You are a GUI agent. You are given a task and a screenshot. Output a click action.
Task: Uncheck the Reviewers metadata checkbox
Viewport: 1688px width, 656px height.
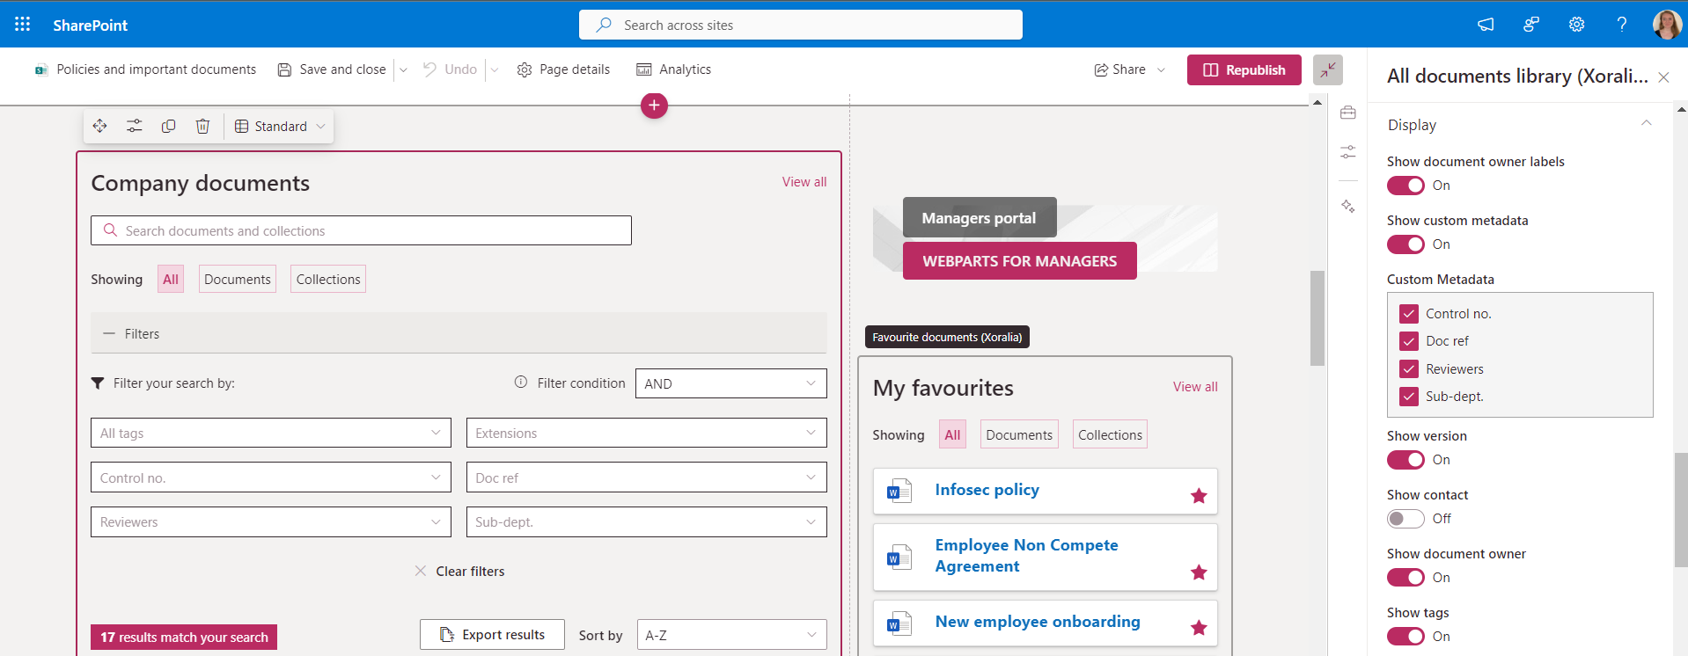click(1409, 369)
